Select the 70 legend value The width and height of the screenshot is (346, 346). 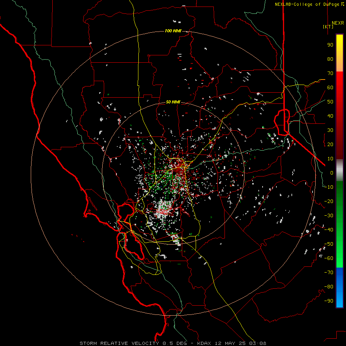[330, 73]
